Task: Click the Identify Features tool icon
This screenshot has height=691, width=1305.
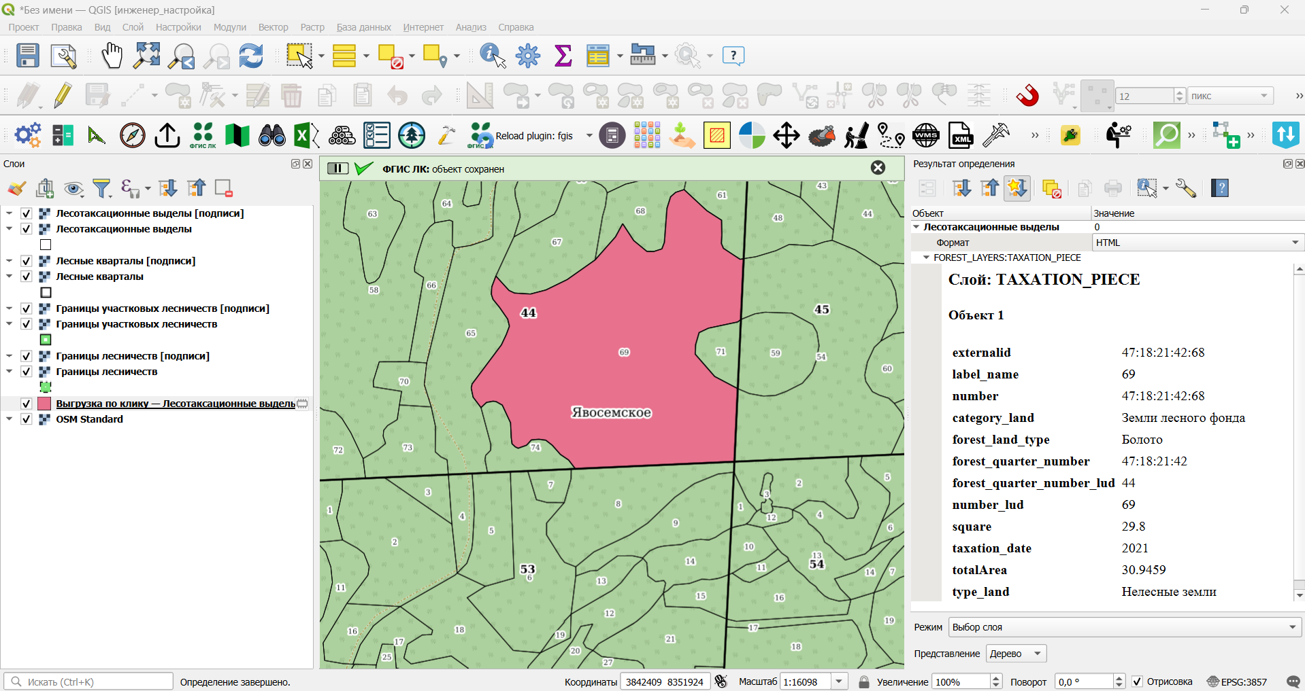Action: [493, 56]
